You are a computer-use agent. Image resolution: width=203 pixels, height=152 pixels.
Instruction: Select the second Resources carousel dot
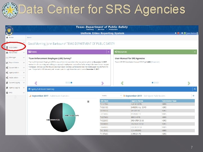pyautogui.click(x=154, y=82)
